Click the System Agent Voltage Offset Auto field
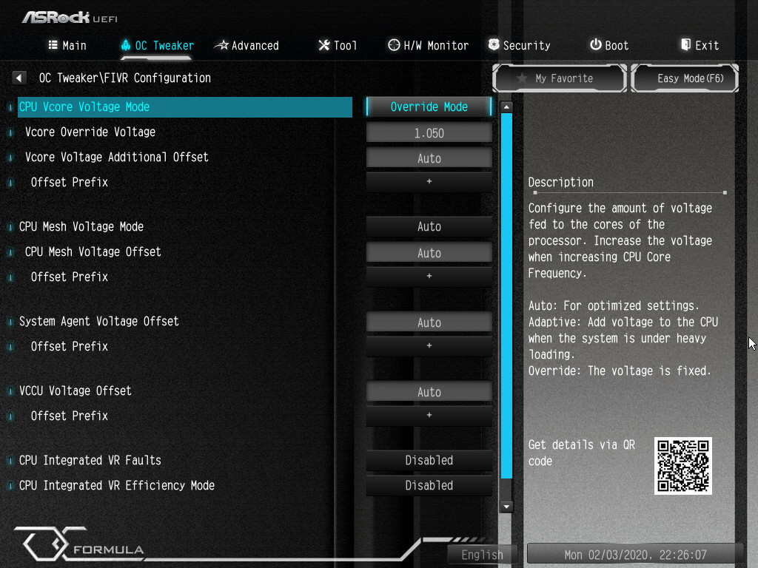758x568 pixels. coord(429,322)
